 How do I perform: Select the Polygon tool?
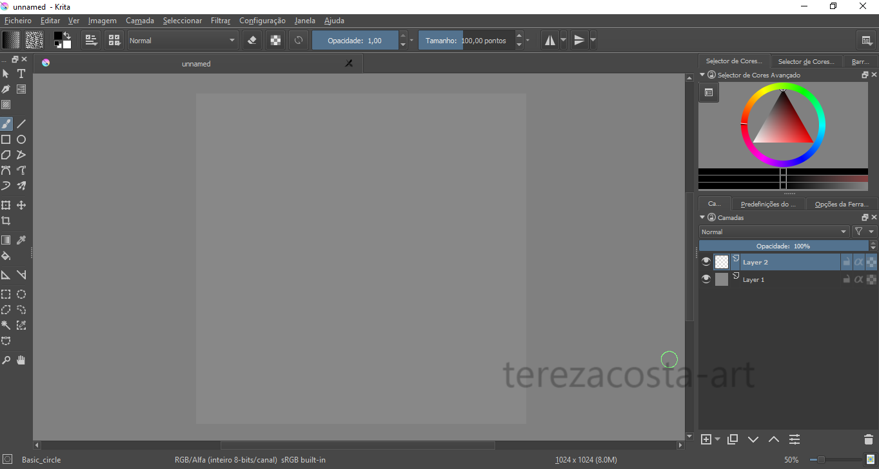click(x=6, y=155)
